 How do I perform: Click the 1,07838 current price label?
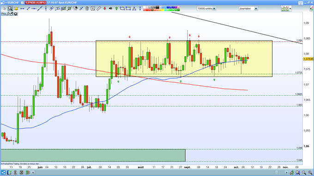click(308, 59)
